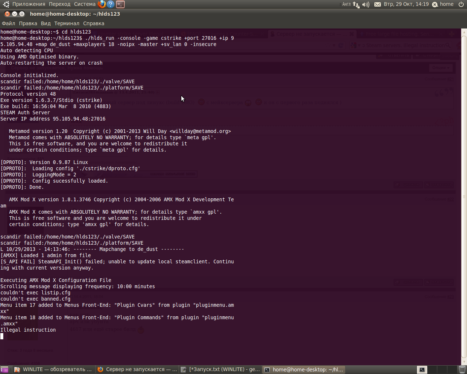Click the terminal title 'home@home-desktop: ~/hlds123'
Screen dimensions: 467x374
coord(75,14)
